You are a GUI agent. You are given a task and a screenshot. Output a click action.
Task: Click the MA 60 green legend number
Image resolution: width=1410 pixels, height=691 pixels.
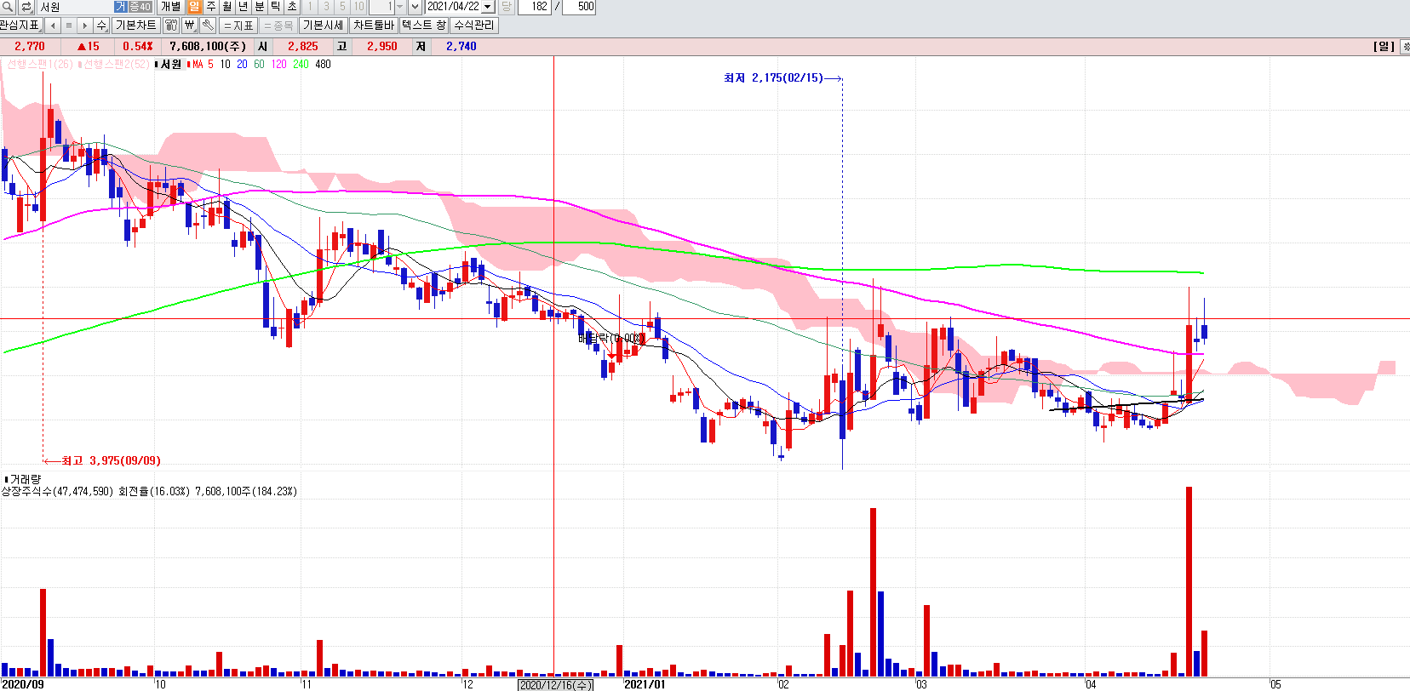[x=259, y=64]
